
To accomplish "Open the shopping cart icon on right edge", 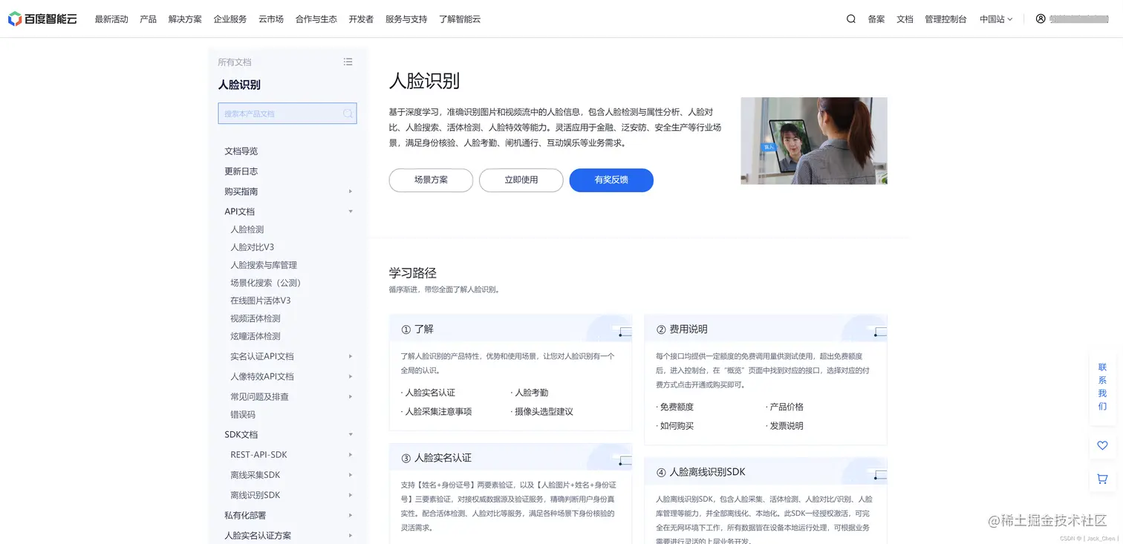I will pos(1101,479).
